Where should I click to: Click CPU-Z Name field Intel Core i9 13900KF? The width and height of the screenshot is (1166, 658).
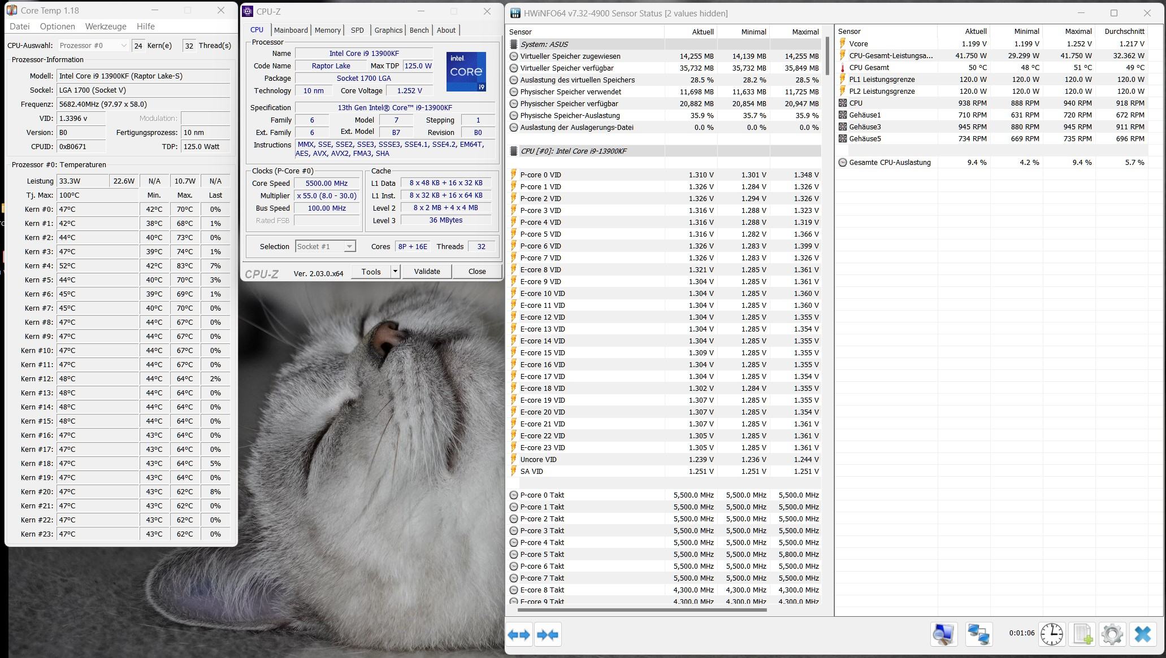tap(364, 54)
